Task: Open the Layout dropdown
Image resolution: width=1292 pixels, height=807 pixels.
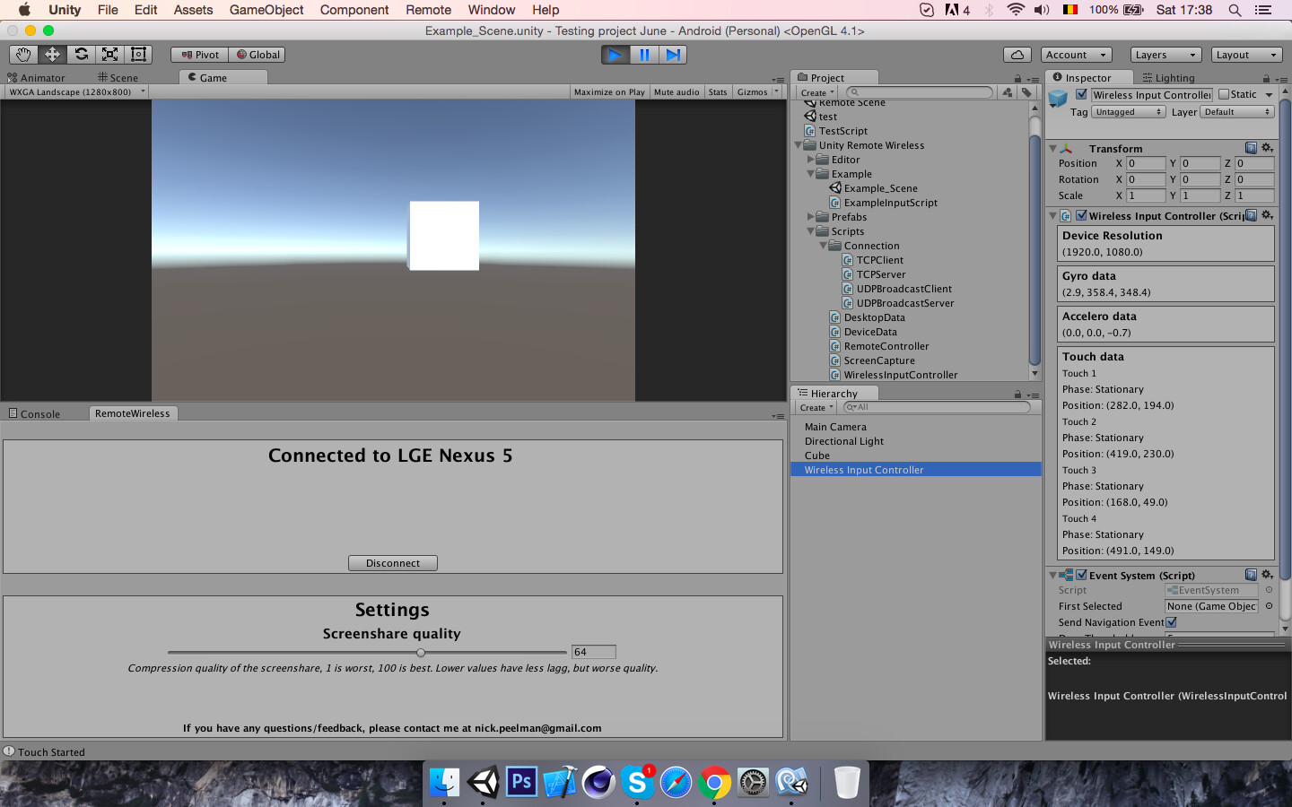Action: 1246,54
